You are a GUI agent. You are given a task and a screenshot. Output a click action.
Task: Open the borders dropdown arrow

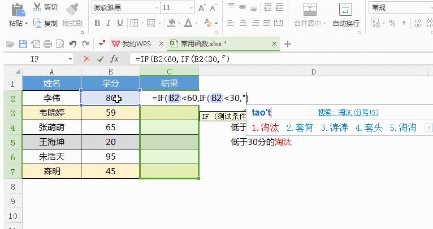(x=142, y=24)
